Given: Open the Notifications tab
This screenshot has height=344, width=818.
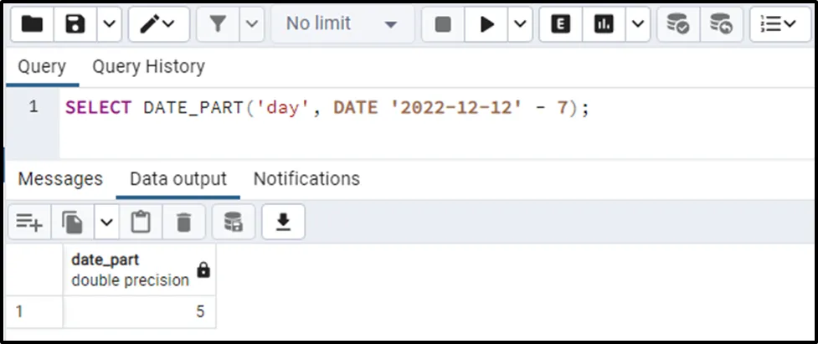Looking at the screenshot, I should tap(306, 179).
